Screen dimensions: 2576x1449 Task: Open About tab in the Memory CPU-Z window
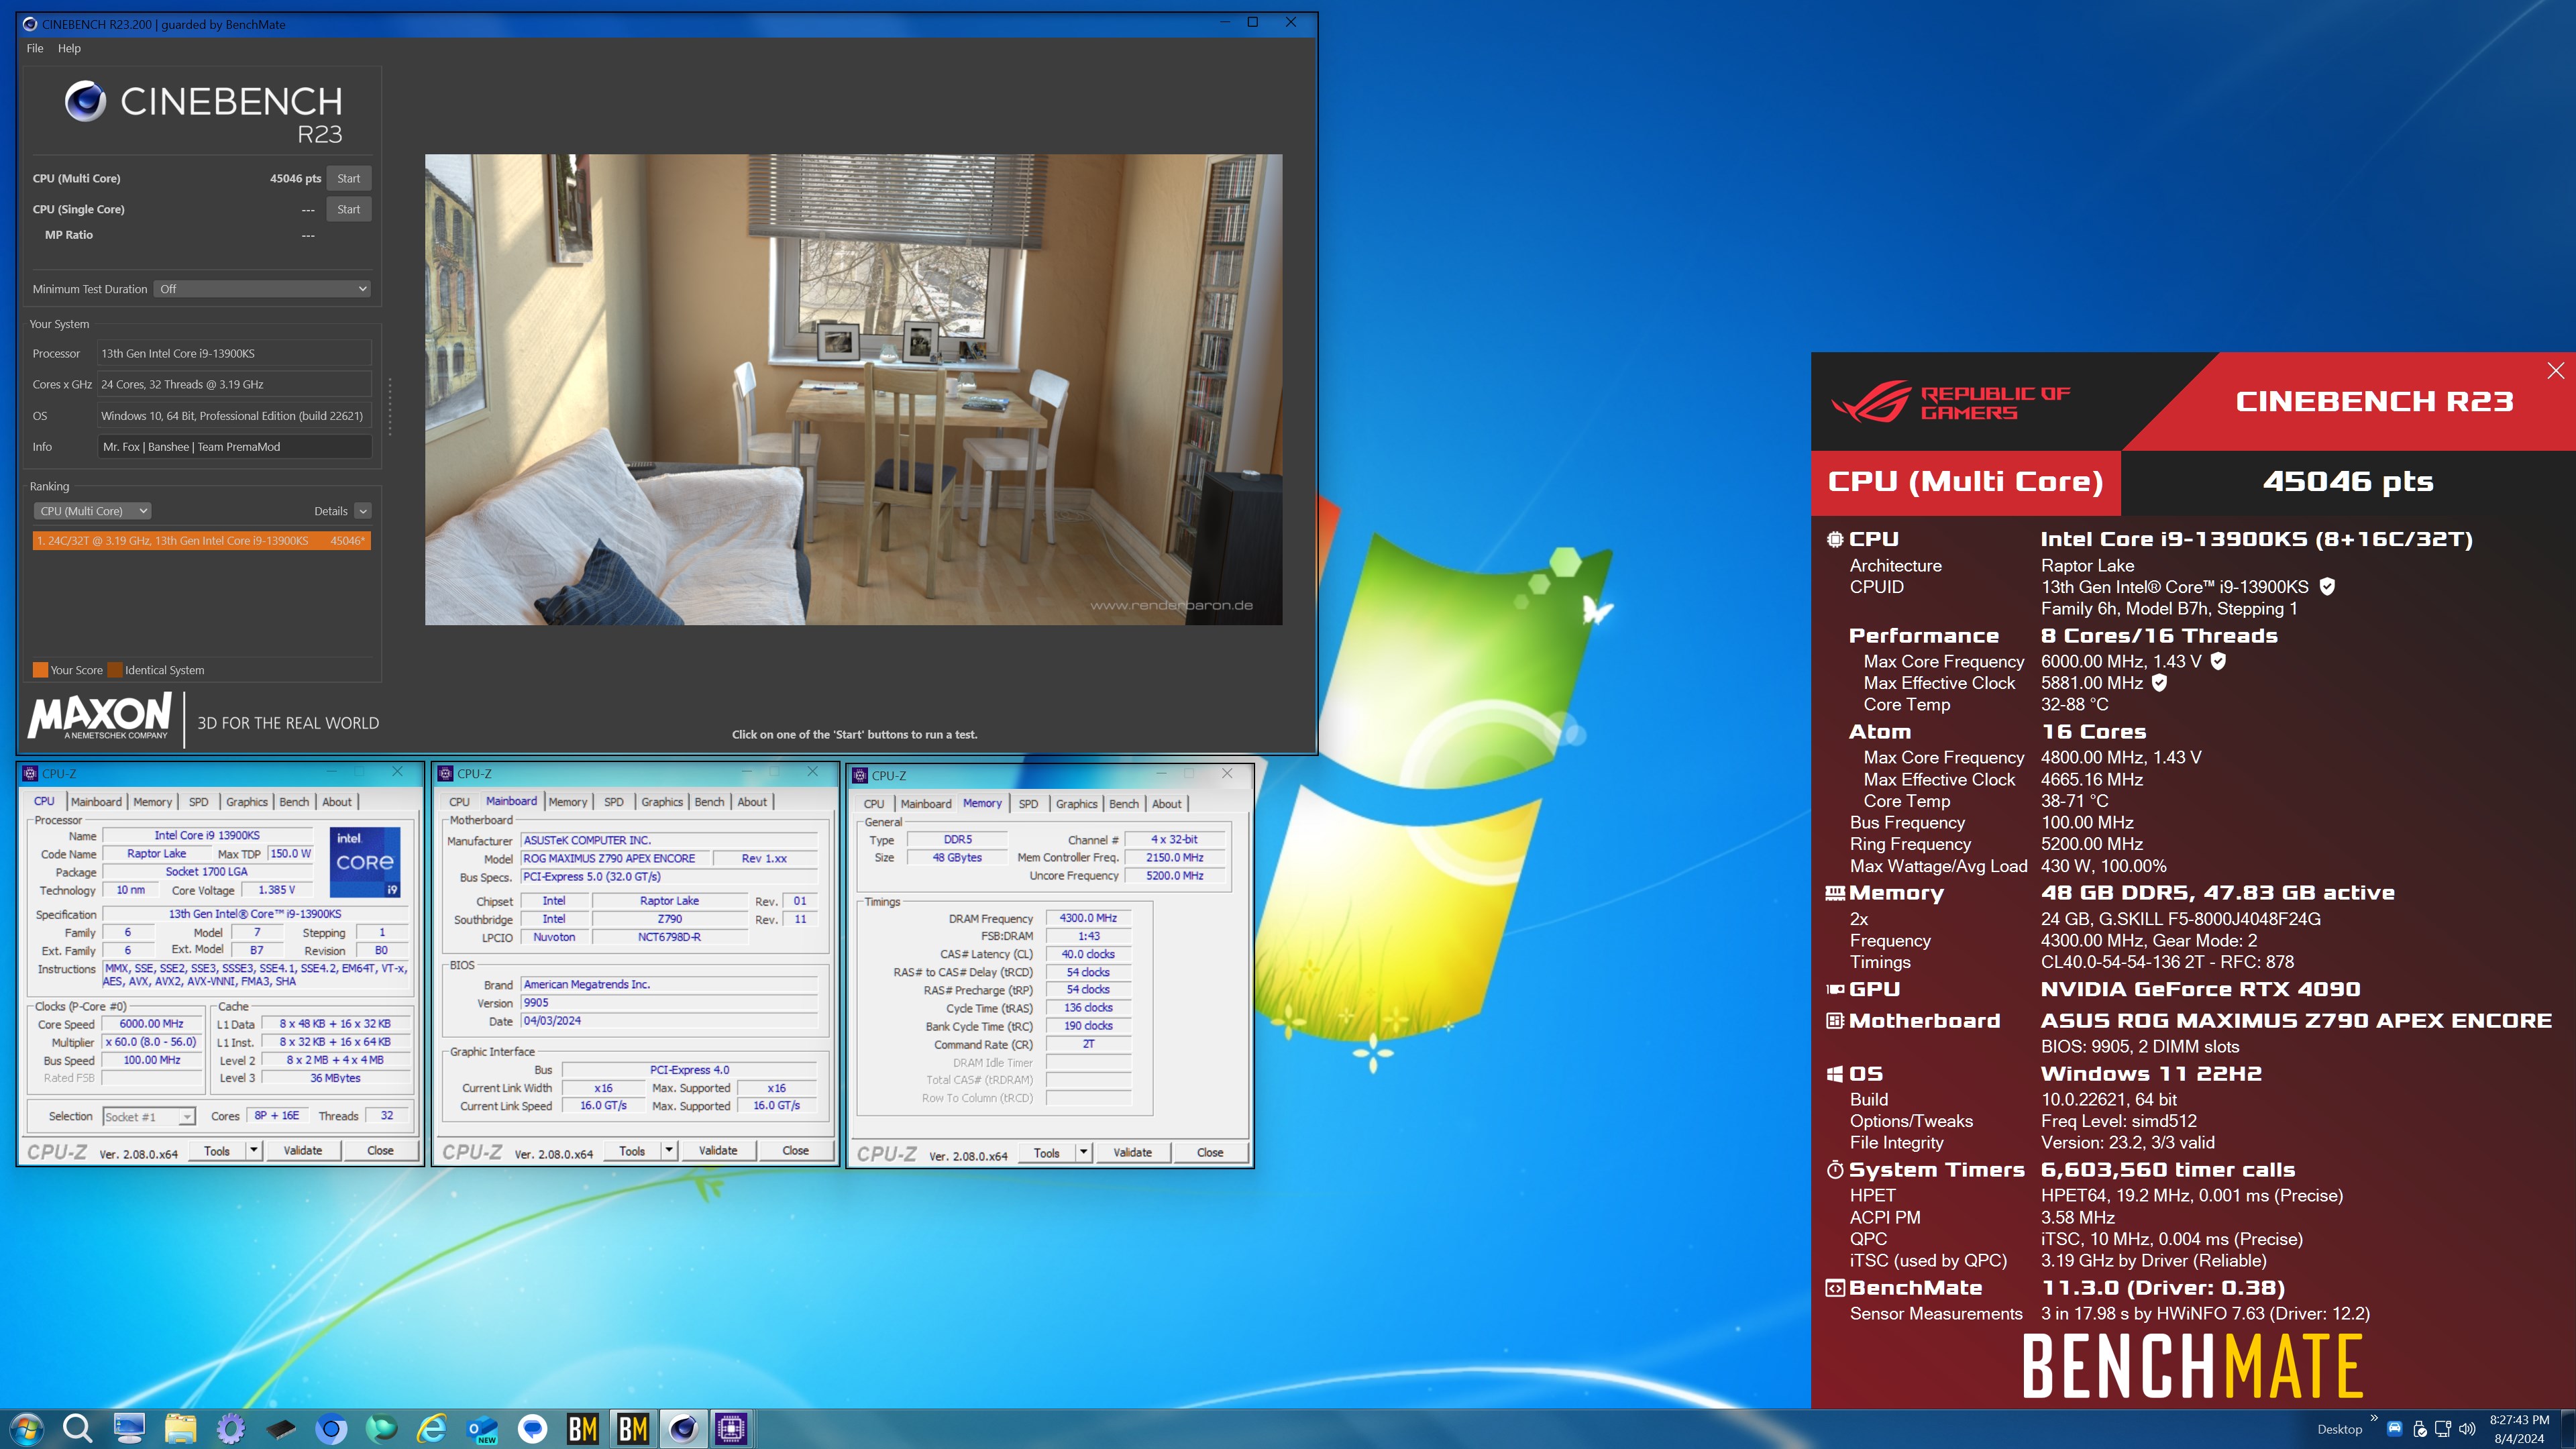click(1166, 804)
